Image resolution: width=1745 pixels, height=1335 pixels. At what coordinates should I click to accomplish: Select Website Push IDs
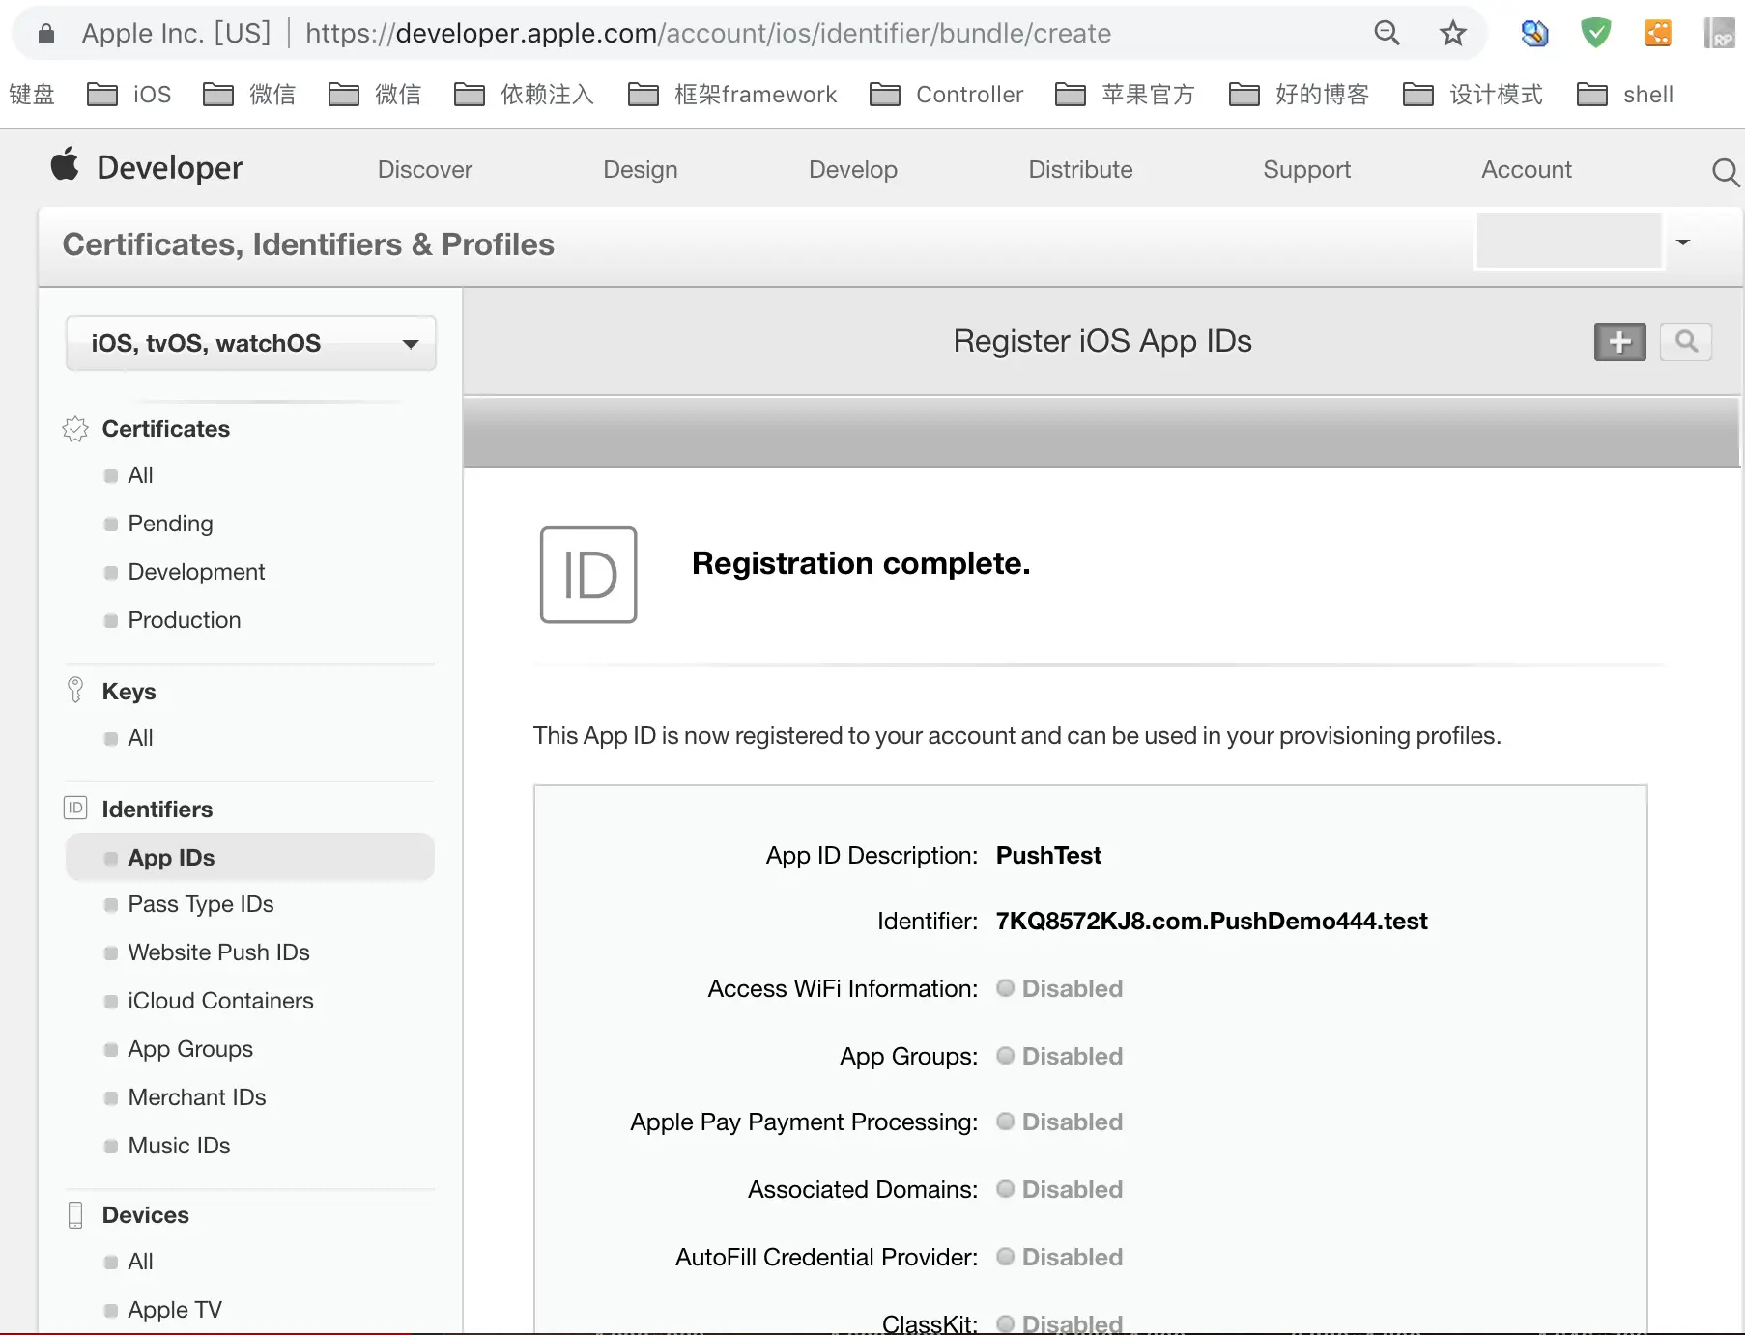pos(219,952)
